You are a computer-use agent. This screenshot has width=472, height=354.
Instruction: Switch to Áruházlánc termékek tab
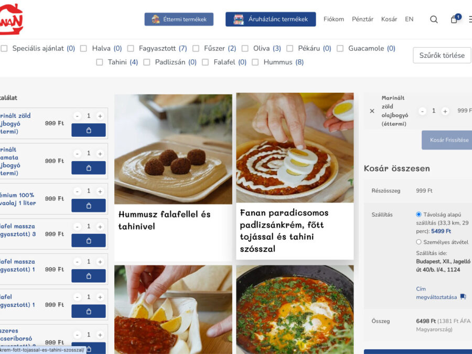[x=271, y=19]
